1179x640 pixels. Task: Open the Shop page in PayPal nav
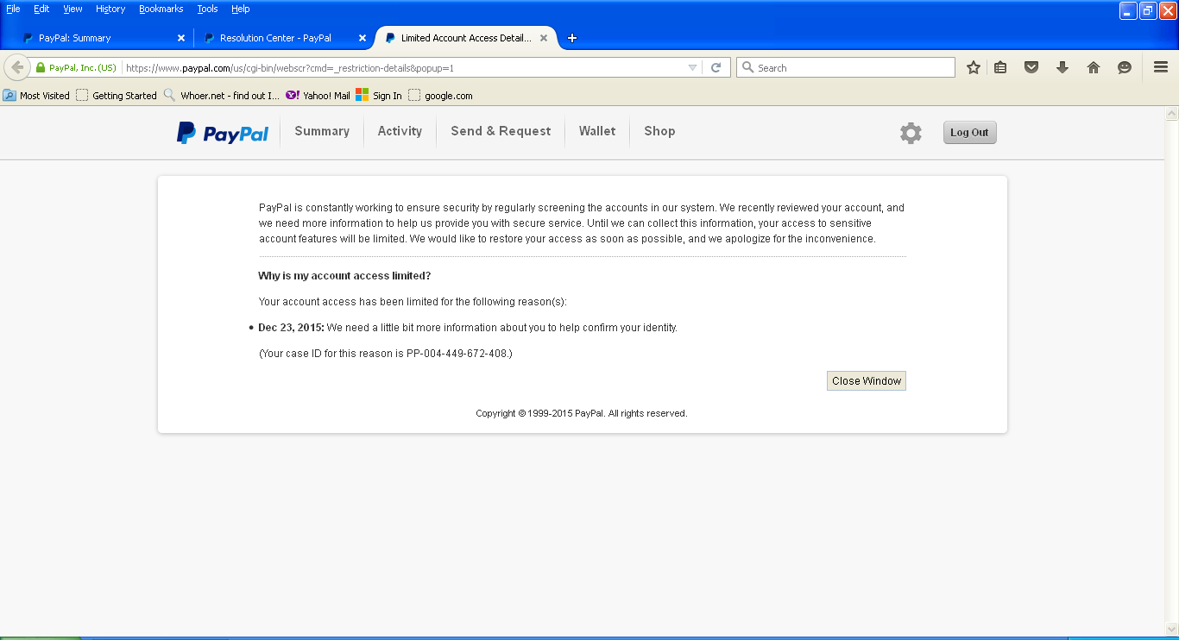(x=659, y=131)
